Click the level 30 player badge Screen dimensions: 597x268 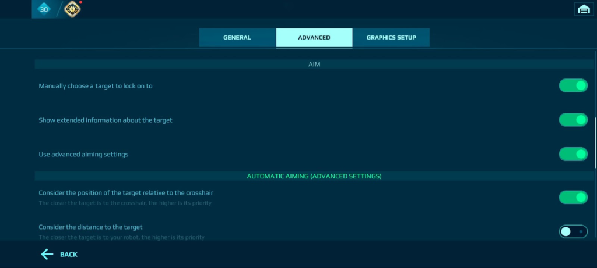(44, 9)
